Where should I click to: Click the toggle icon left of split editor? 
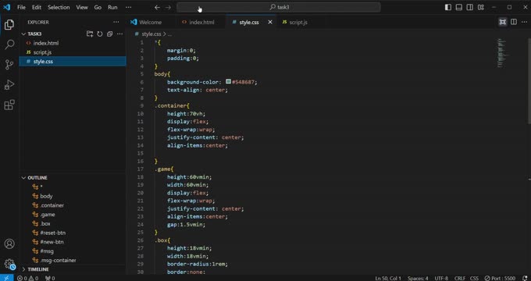[503, 22]
